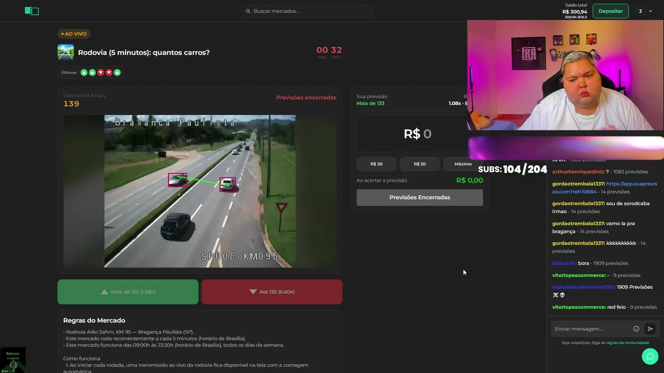Click username listbrazil1 in chat
The height and width of the screenshot is (373, 664).
[x=564, y=263]
